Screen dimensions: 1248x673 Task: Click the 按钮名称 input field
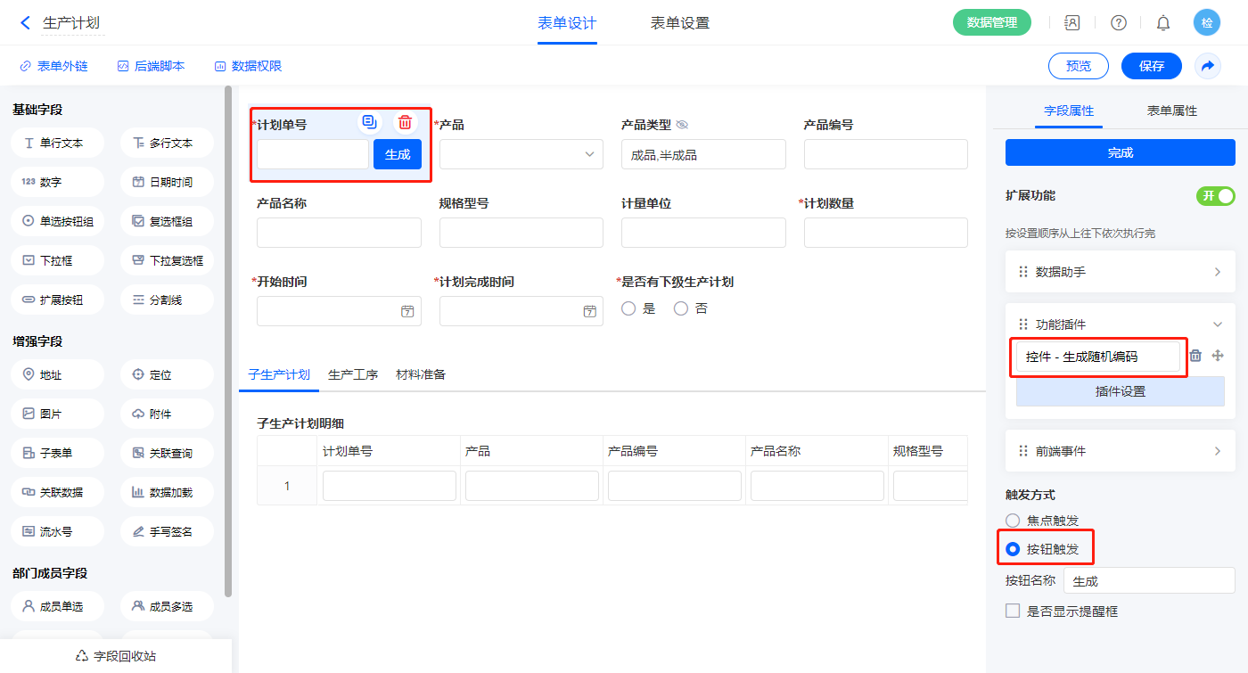click(1148, 581)
